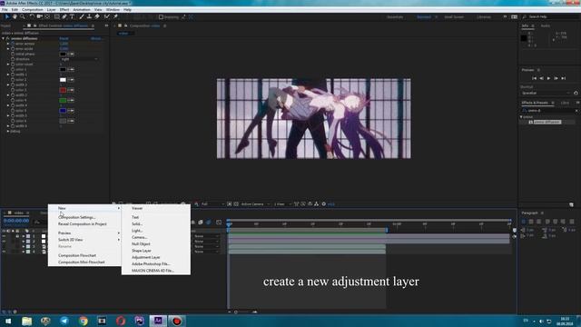Open the Preview submenu in context menu
Viewport: 581px width, 327px height.
click(x=84, y=233)
